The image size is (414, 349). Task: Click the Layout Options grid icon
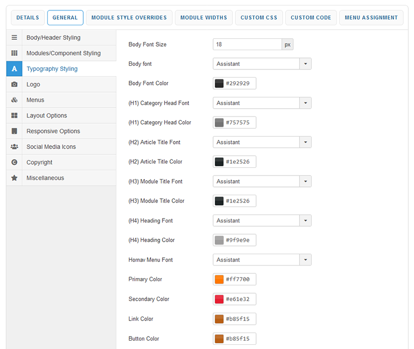(14, 115)
